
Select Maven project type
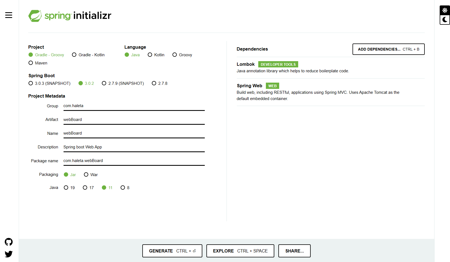[38, 63]
